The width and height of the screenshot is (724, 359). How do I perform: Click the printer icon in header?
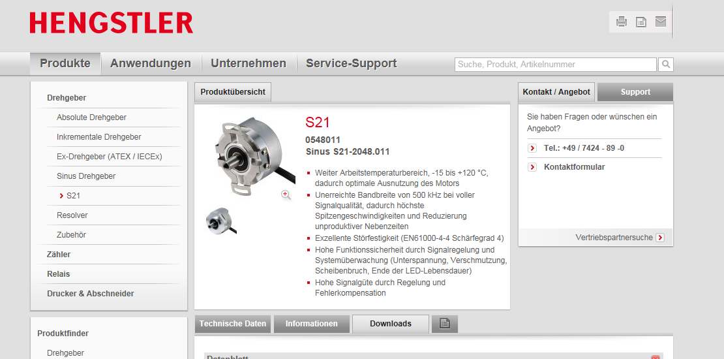coord(622,22)
